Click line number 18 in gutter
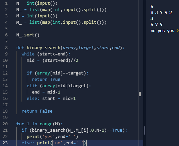 point(5,111)
